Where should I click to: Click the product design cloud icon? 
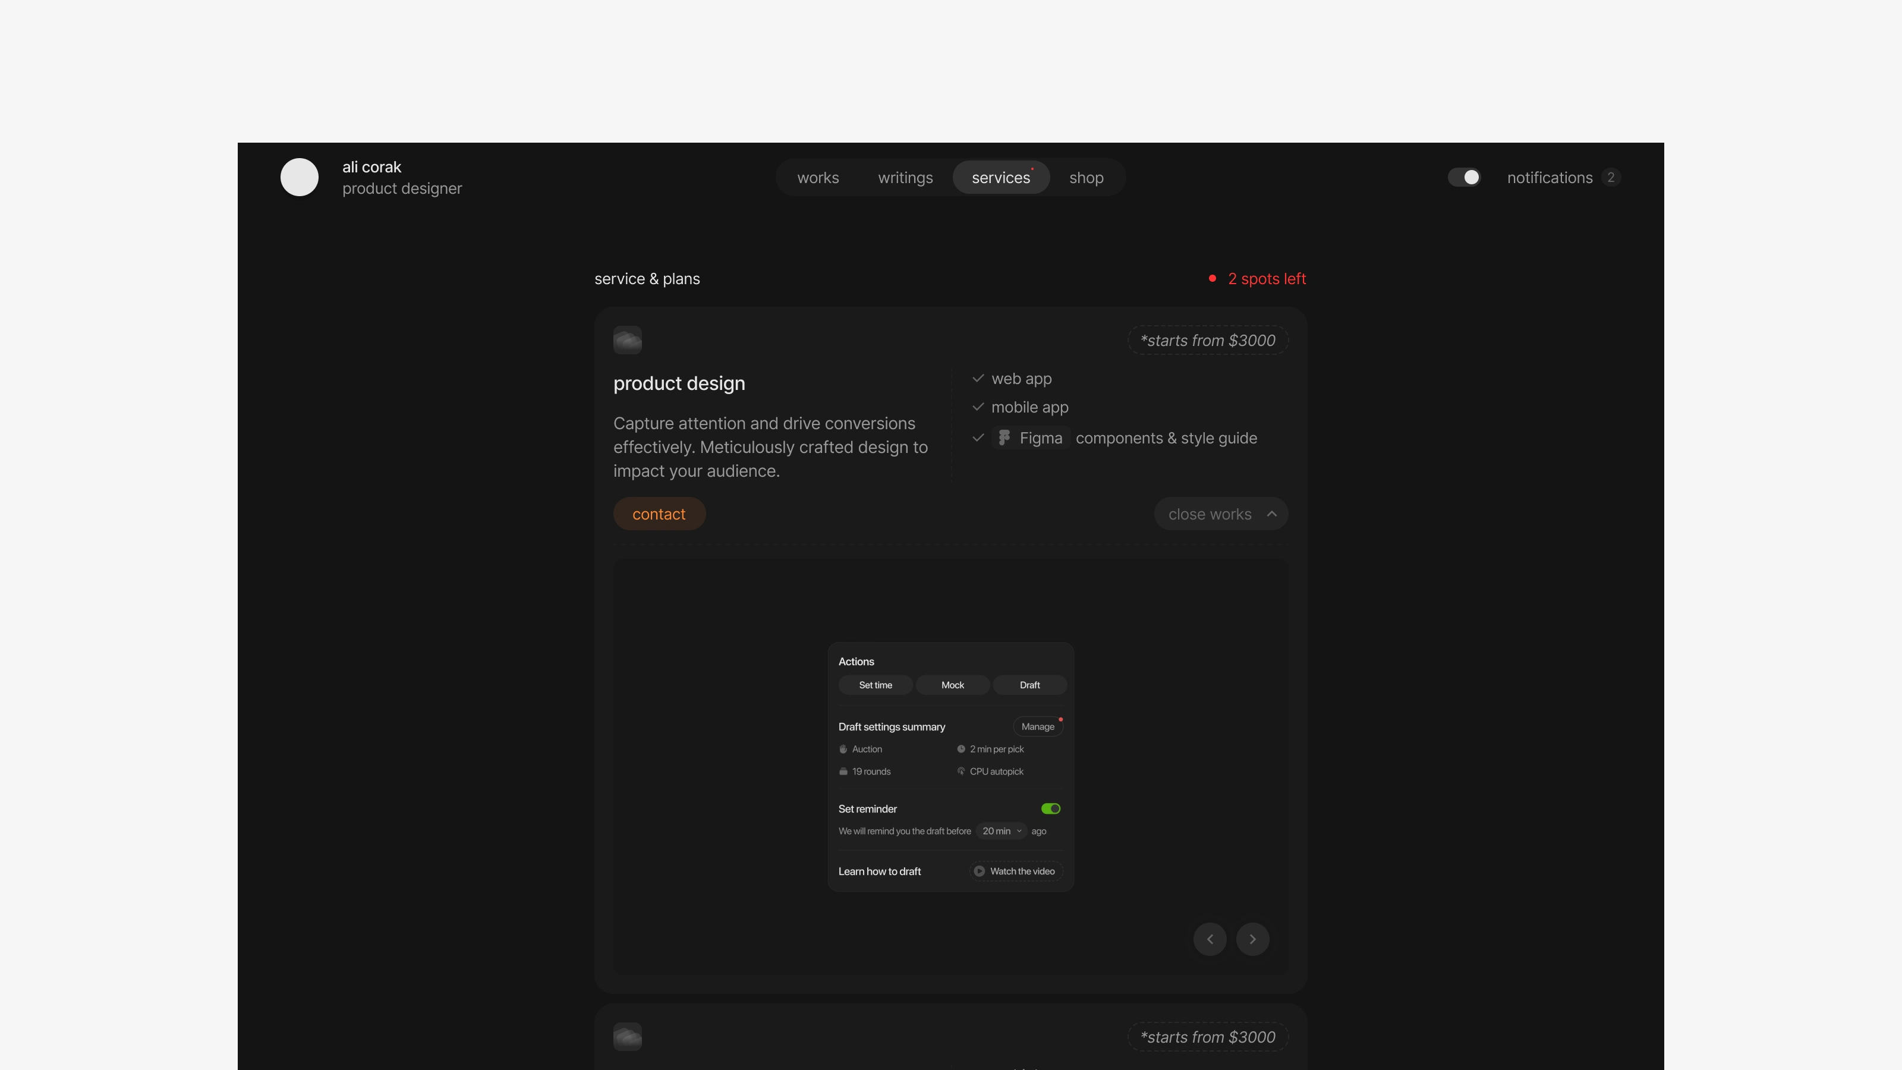[627, 341]
